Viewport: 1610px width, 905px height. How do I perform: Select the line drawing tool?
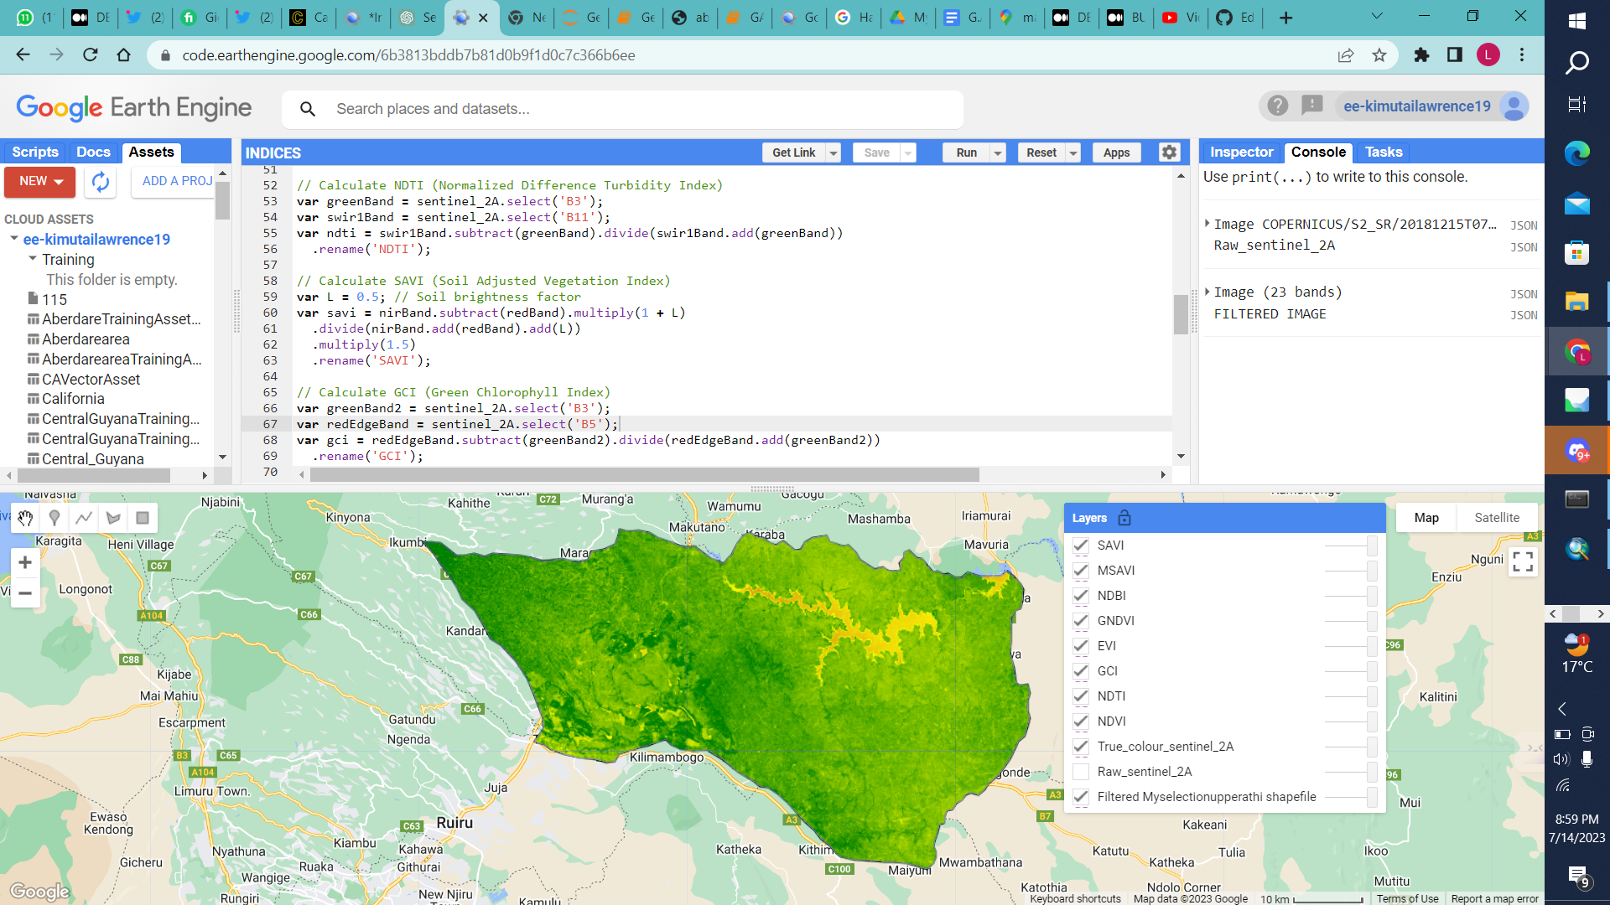[x=83, y=518]
